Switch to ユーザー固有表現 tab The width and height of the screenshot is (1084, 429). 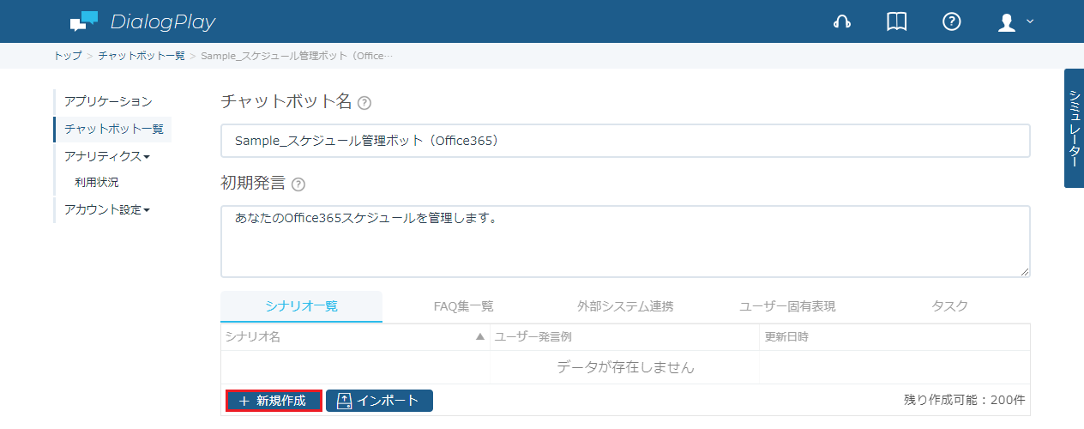coord(787,306)
